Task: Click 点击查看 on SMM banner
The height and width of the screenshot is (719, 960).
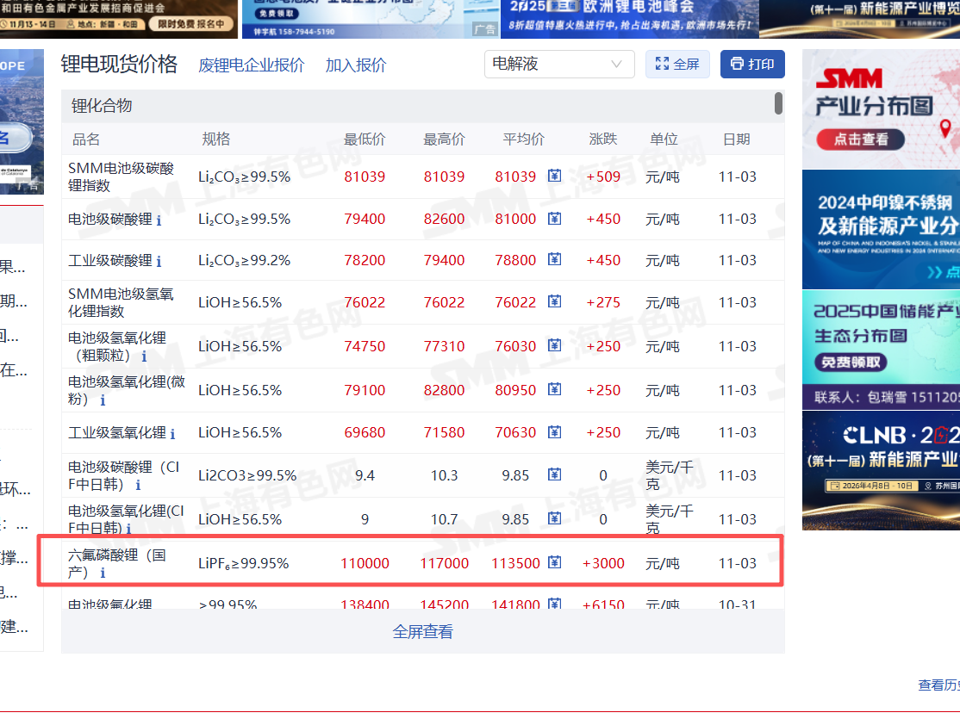Action: point(860,139)
